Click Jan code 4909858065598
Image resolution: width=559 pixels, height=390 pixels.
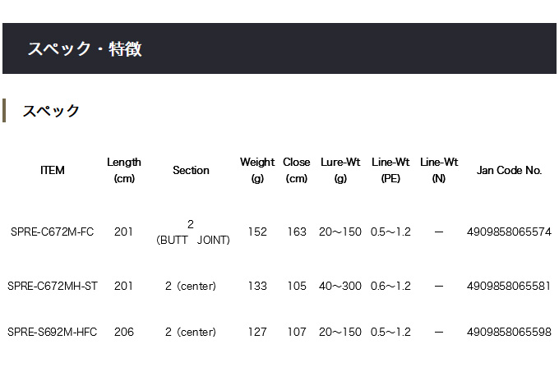(x=509, y=333)
